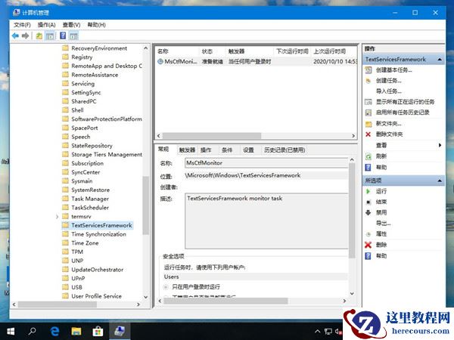Viewport: 454px width, 340px height.
Task: Click 结束 stop icon
Action: tap(368, 202)
